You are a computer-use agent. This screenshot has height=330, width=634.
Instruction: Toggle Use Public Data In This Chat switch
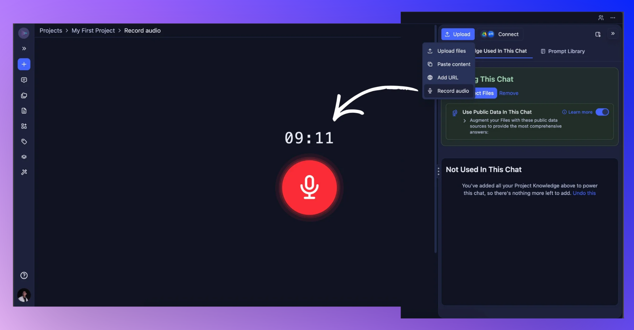click(x=602, y=112)
